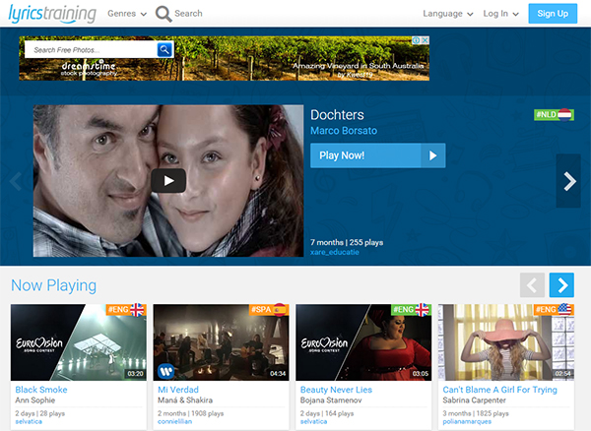Click the search magnifier icon in navbar
The width and height of the screenshot is (591, 431).
pos(163,14)
